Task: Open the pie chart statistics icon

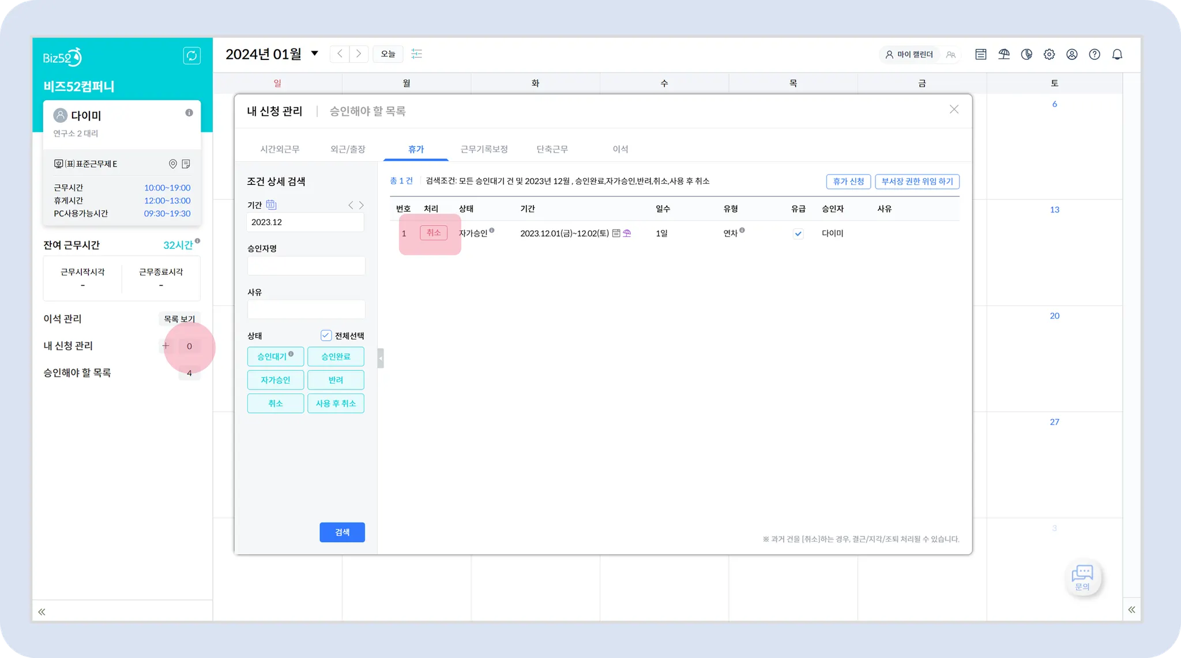Action: (1026, 54)
